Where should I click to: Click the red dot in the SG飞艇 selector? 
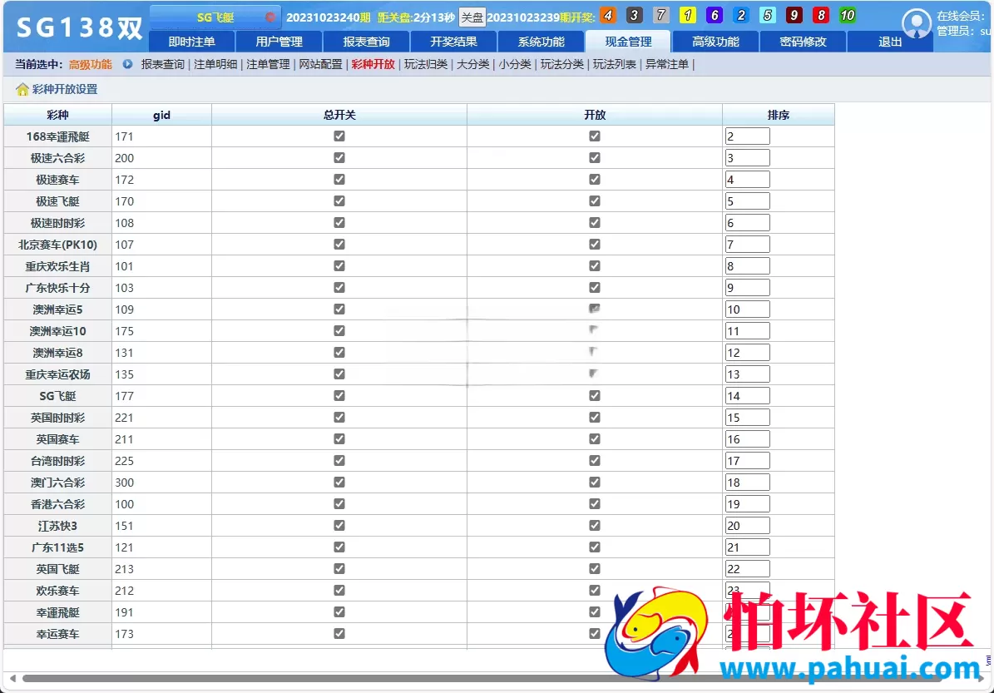[x=270, y=17]
